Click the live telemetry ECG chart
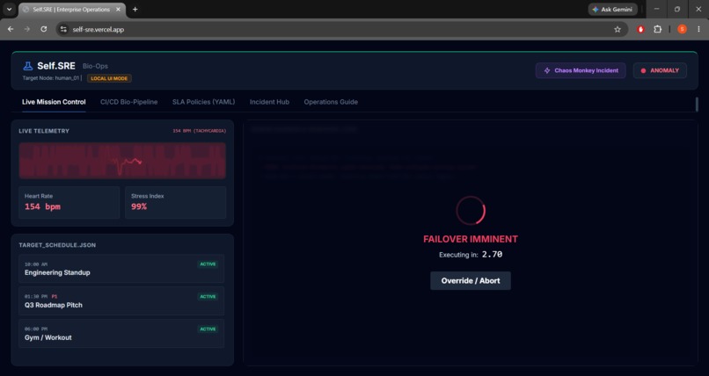 pos(122,161)
